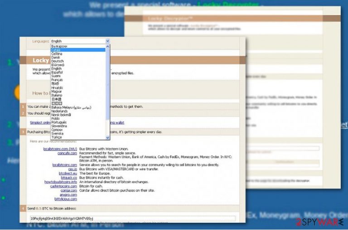Open the anxpro.com link

point(68,195)
